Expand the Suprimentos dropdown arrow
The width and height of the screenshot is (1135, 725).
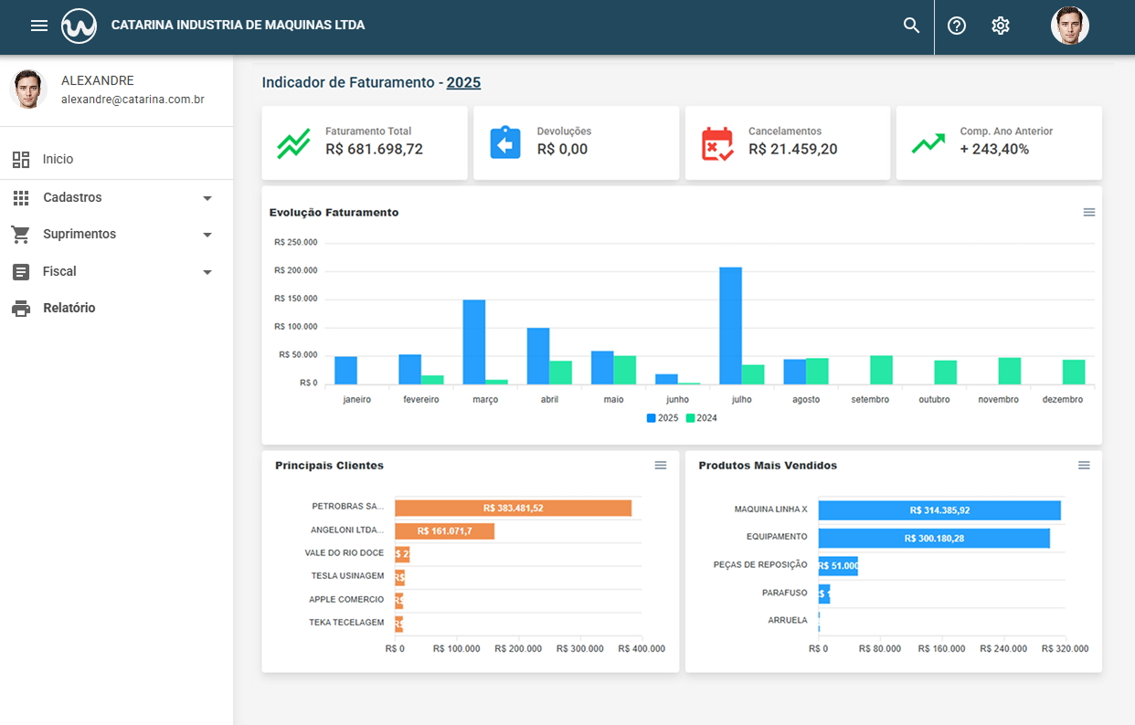[207, 235]
